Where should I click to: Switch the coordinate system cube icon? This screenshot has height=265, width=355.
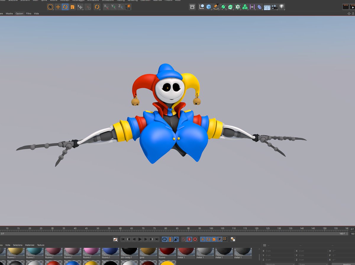tap(128, 7)
